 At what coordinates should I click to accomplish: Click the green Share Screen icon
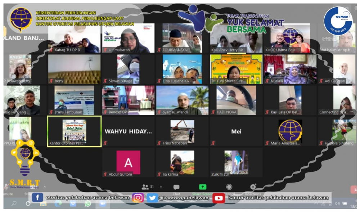202,187
